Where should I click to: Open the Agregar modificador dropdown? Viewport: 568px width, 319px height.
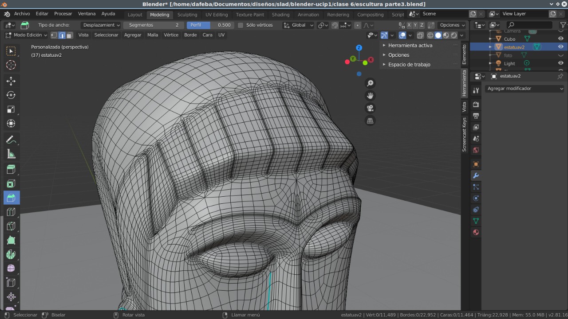click(x=525, y=89)
